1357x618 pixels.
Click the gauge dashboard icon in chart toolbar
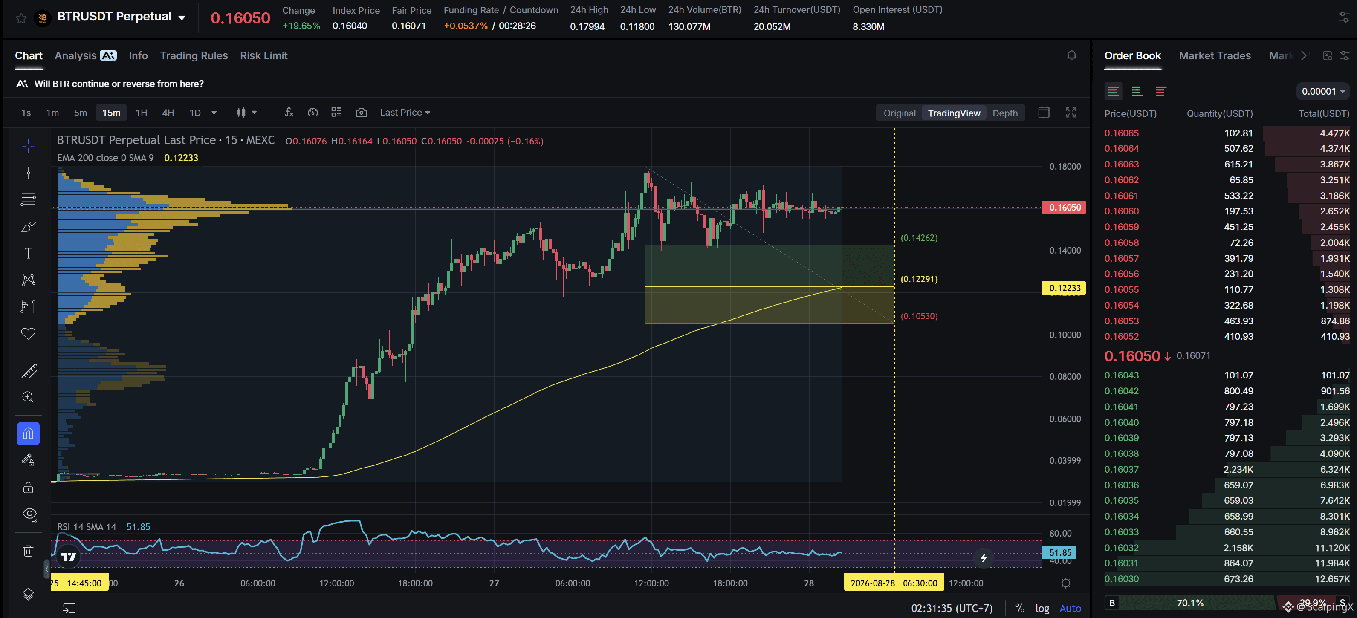click(x=313, y=112)
